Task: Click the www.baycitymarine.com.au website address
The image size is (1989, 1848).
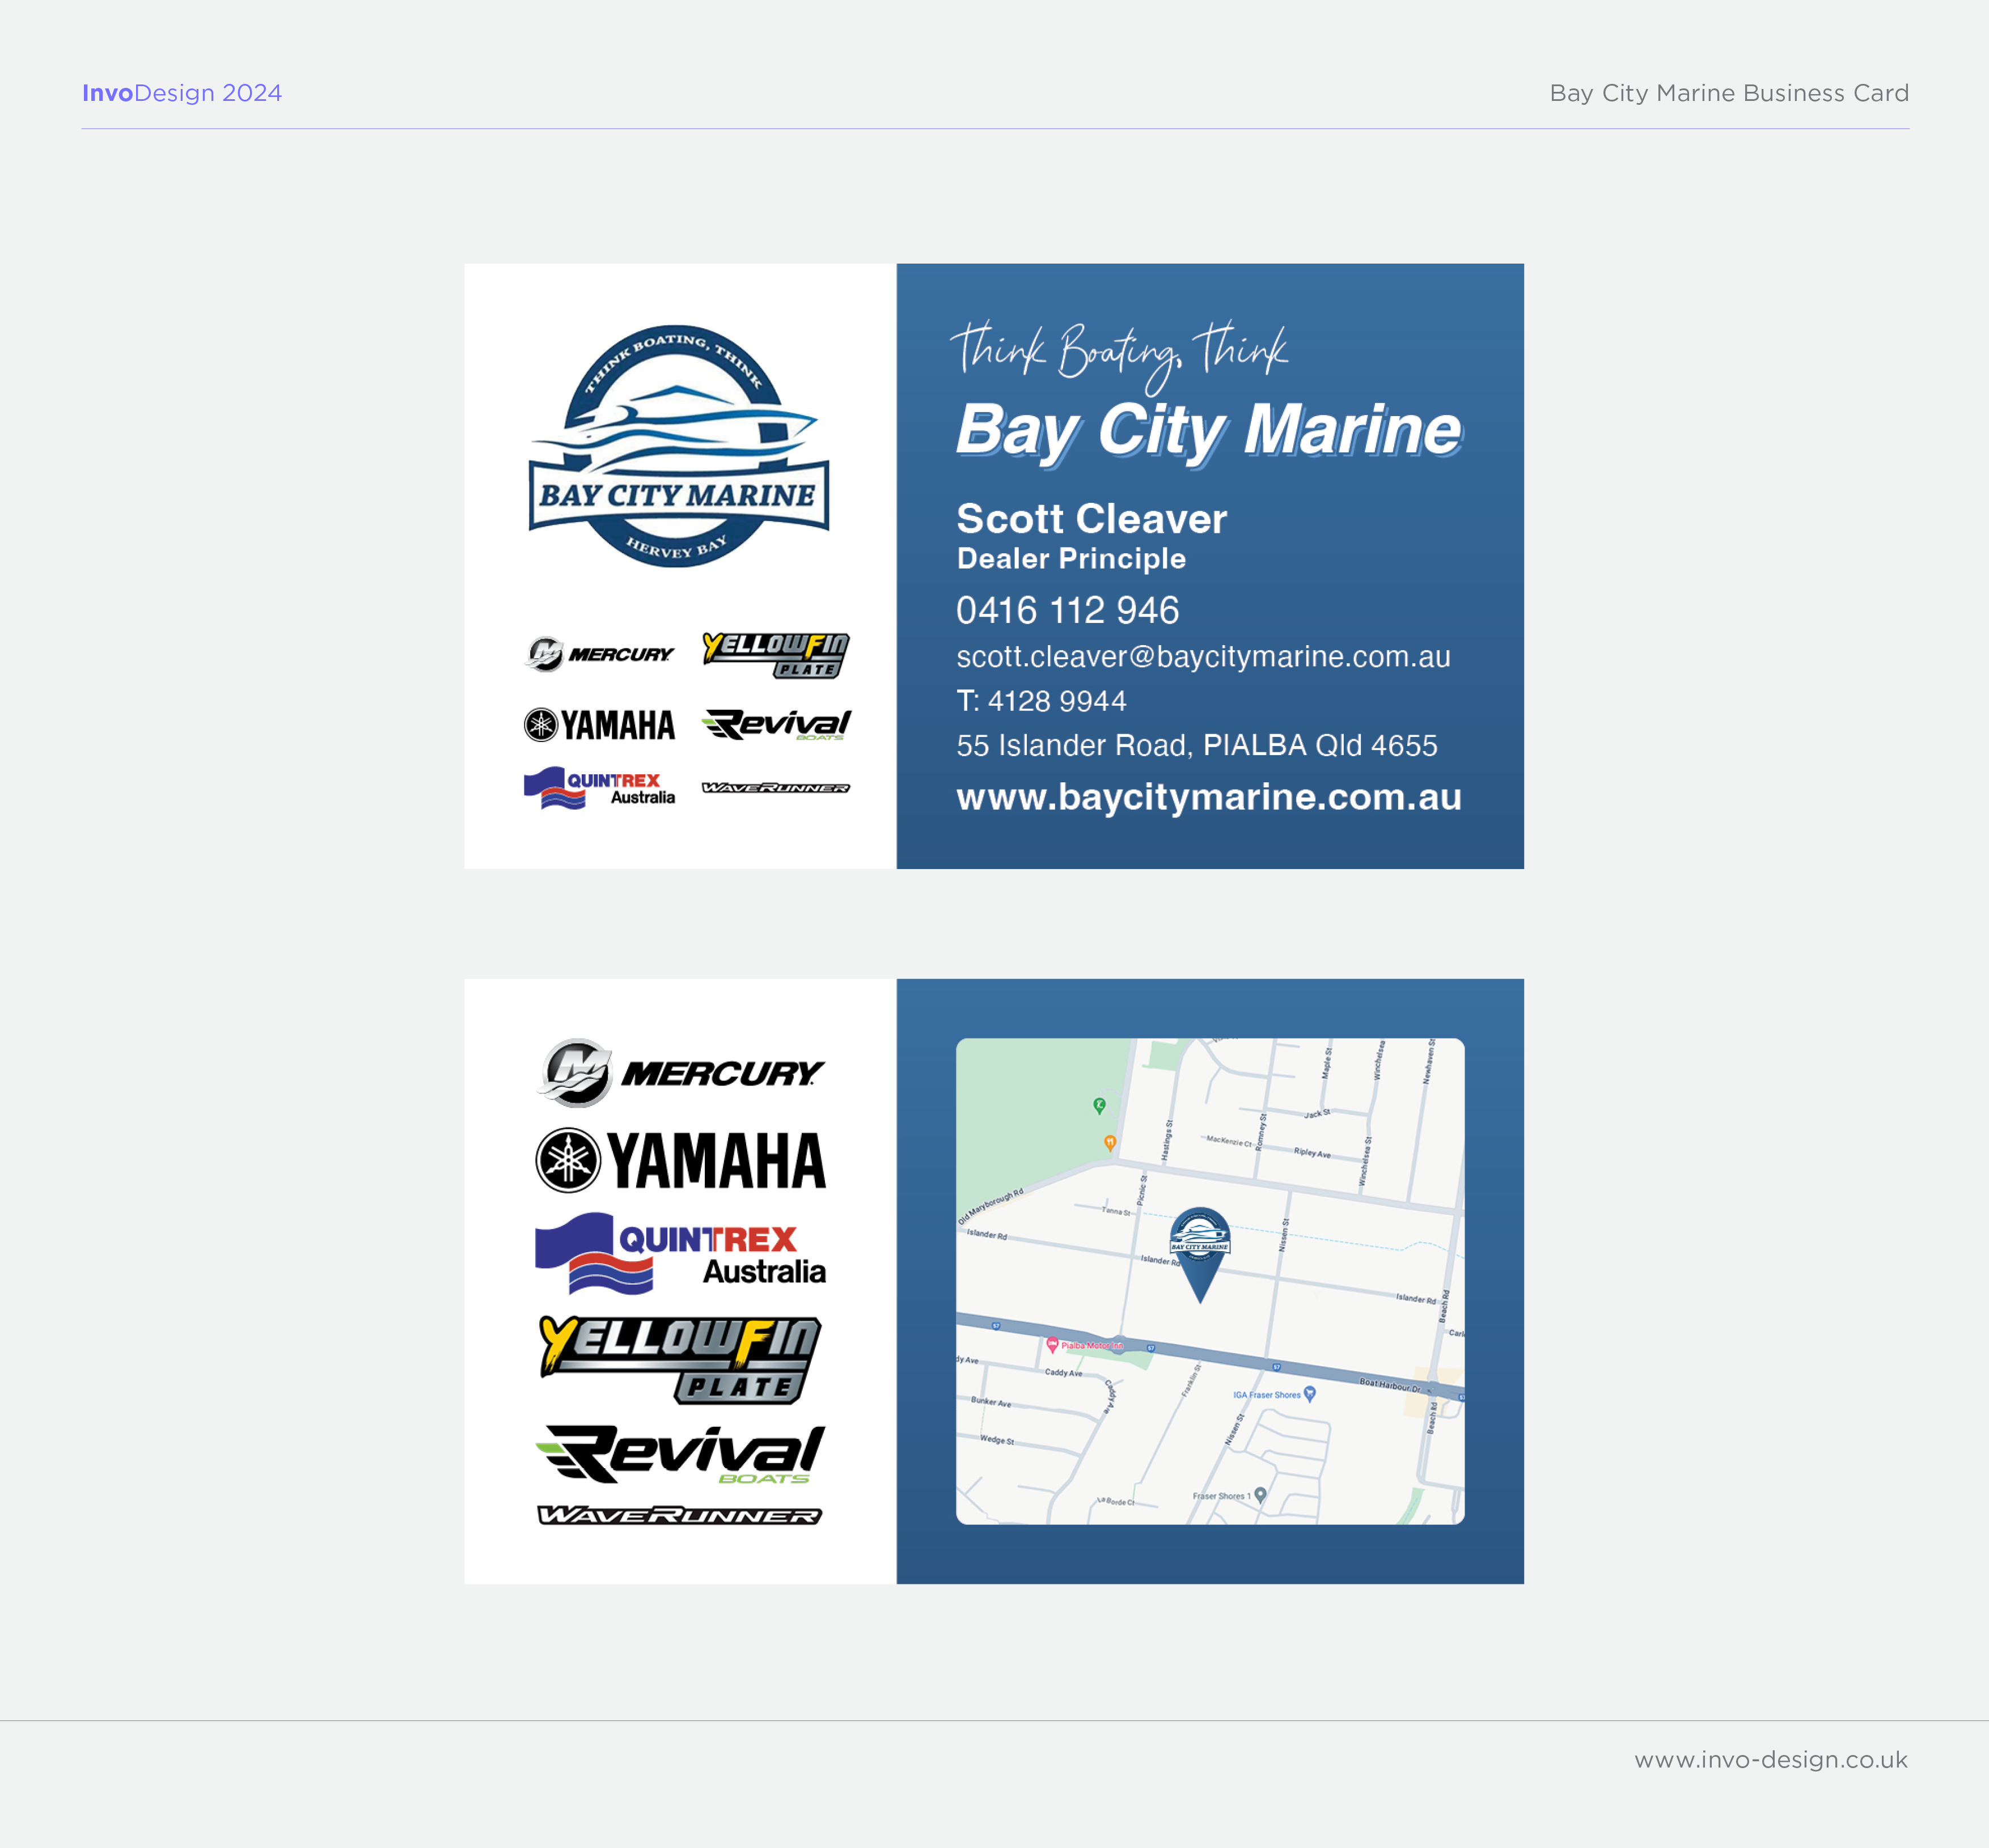Action: 1209,797
